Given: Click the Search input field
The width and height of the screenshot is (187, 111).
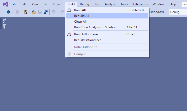Looking at the screenshot, I should click(184, 4).
